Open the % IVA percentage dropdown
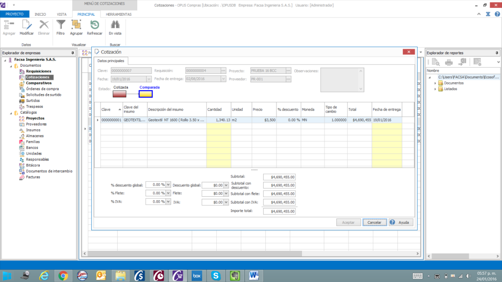 tap(169, 202)
